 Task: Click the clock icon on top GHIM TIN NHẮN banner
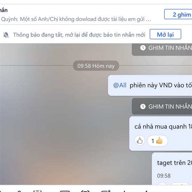[x=143, y=48]
